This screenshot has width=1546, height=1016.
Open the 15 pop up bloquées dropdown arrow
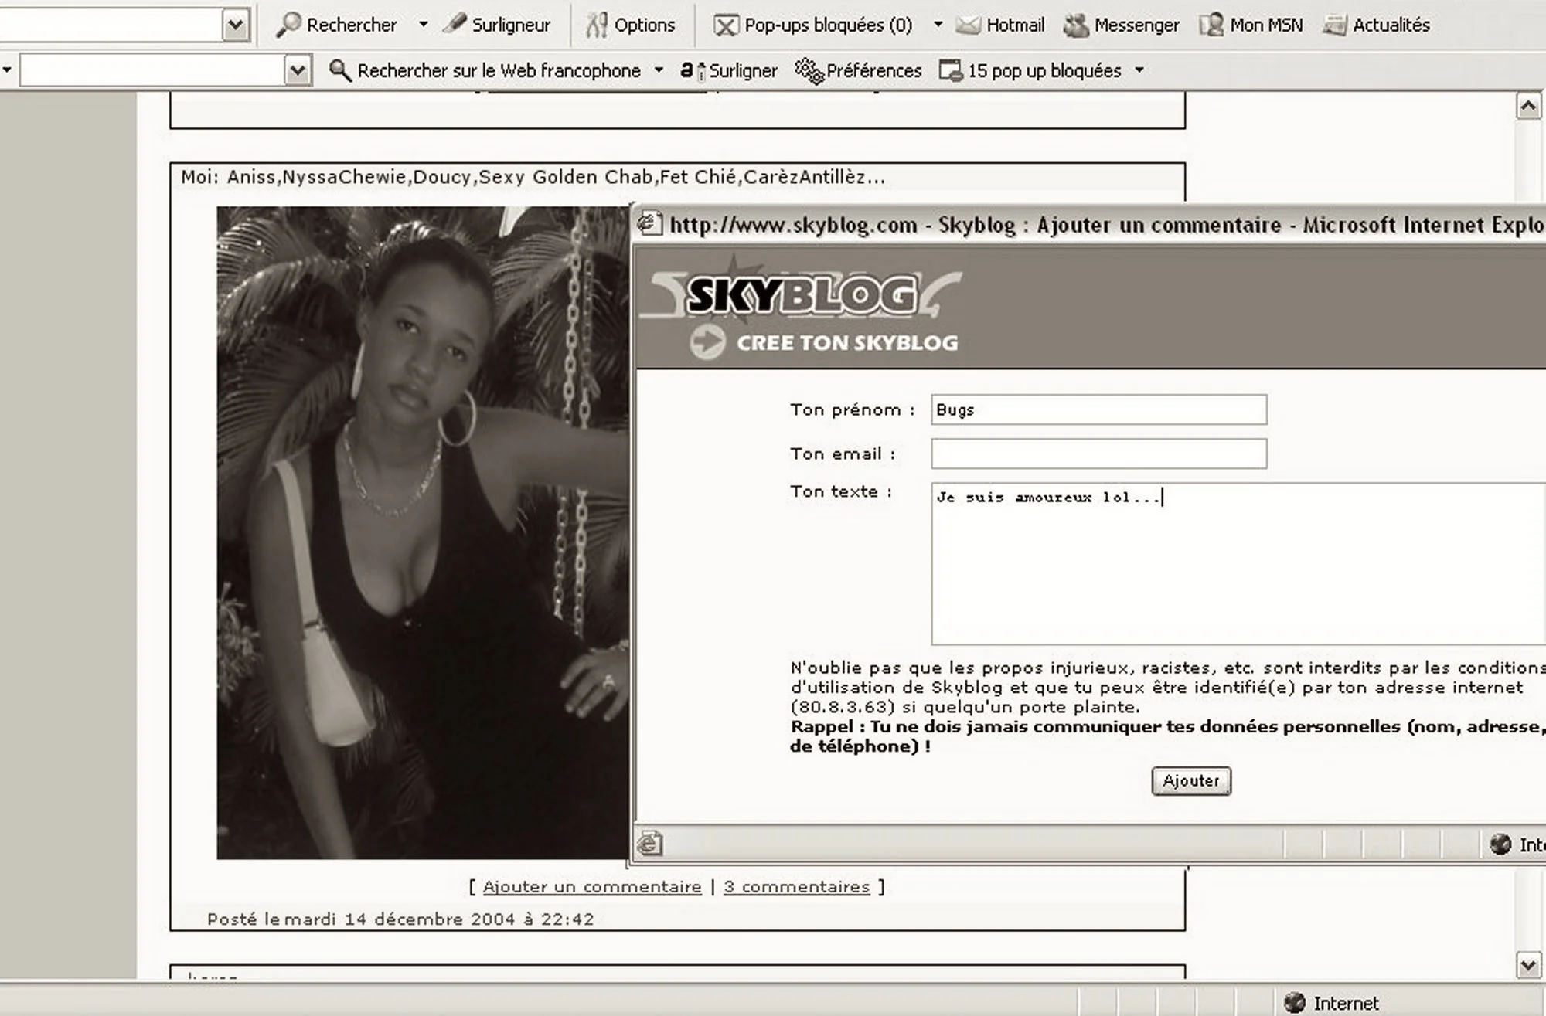pos(1139,70)
